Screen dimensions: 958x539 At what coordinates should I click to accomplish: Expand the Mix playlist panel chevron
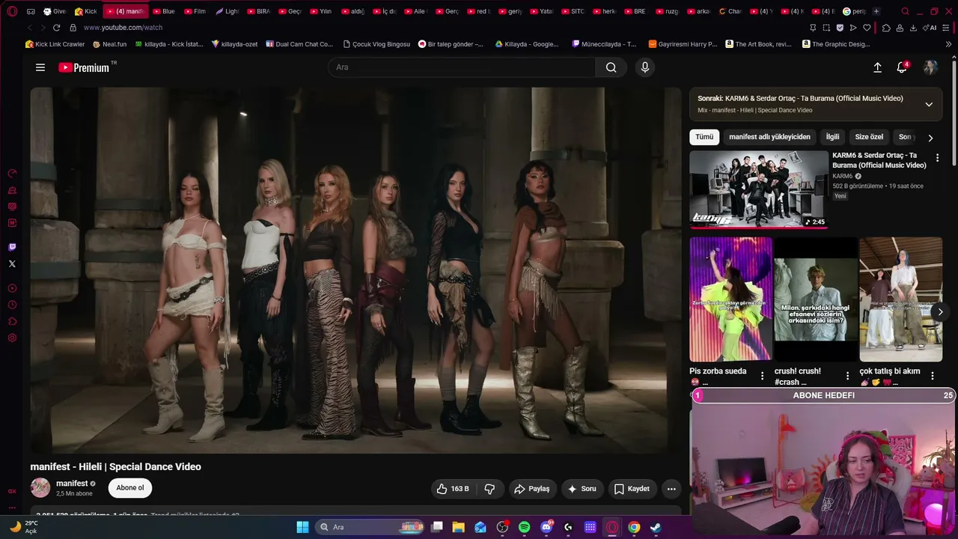click(929, 104)
